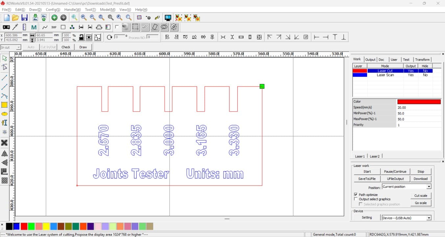The width and height of the screenshot is (445, 237).
Task: Toggle Output select graphics checkbox
Action: [x=356, y=199]
